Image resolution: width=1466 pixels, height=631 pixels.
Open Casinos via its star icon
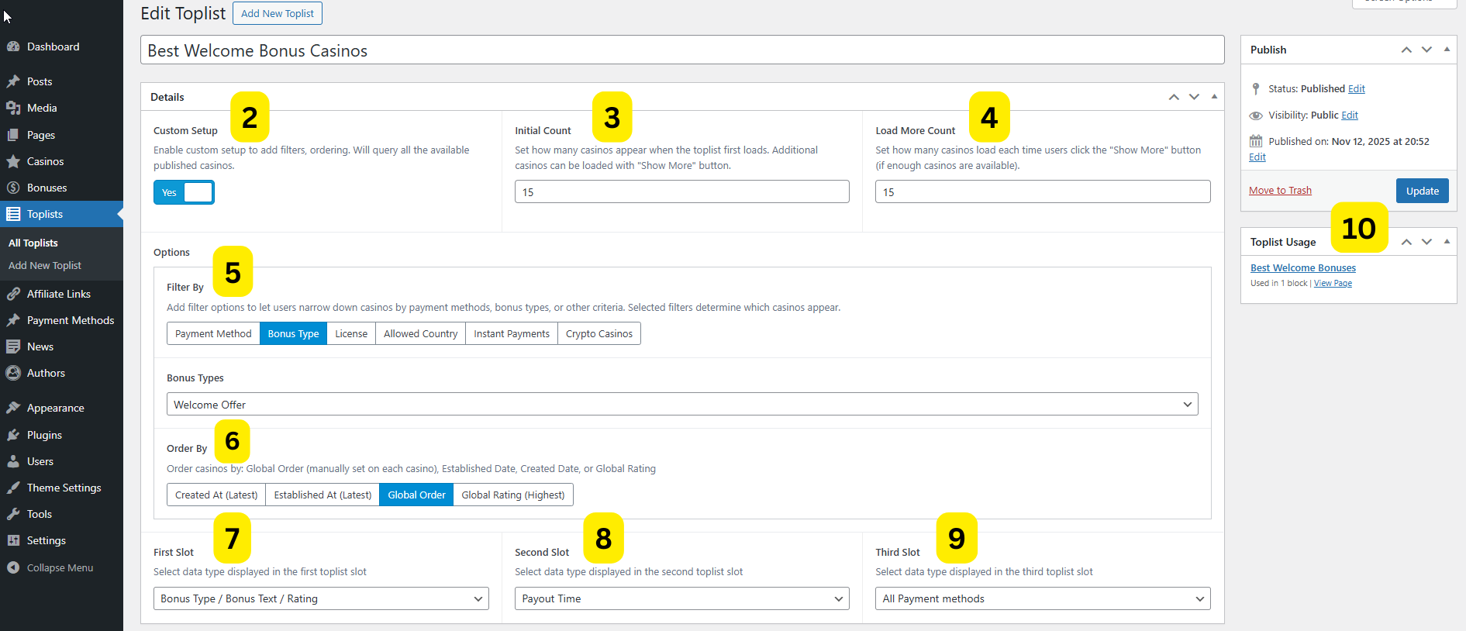tap(13, 161)
